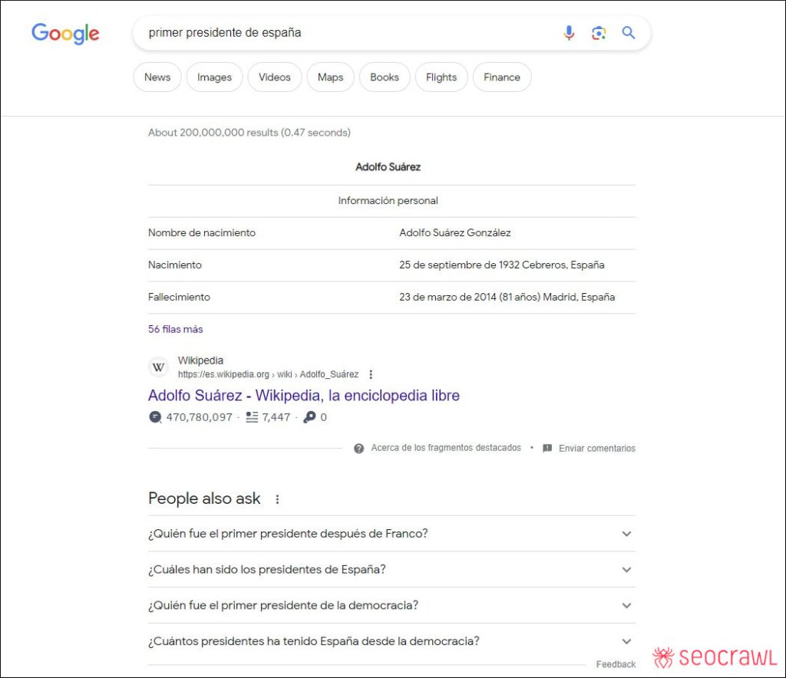Screen dimensions: 786x678
Task: Click the feedback flag icon near Enviar comentarios
Action: pyautogui.click(x=547, y=448)
